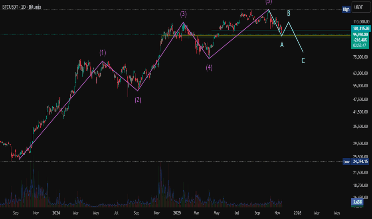Click the 35,500.00 price axis label
Screen dimensions: 372x219
point(360,127)
